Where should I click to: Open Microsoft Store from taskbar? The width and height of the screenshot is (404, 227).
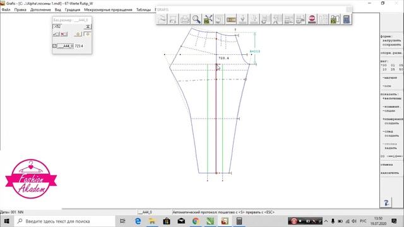click(x=167, y=221)
